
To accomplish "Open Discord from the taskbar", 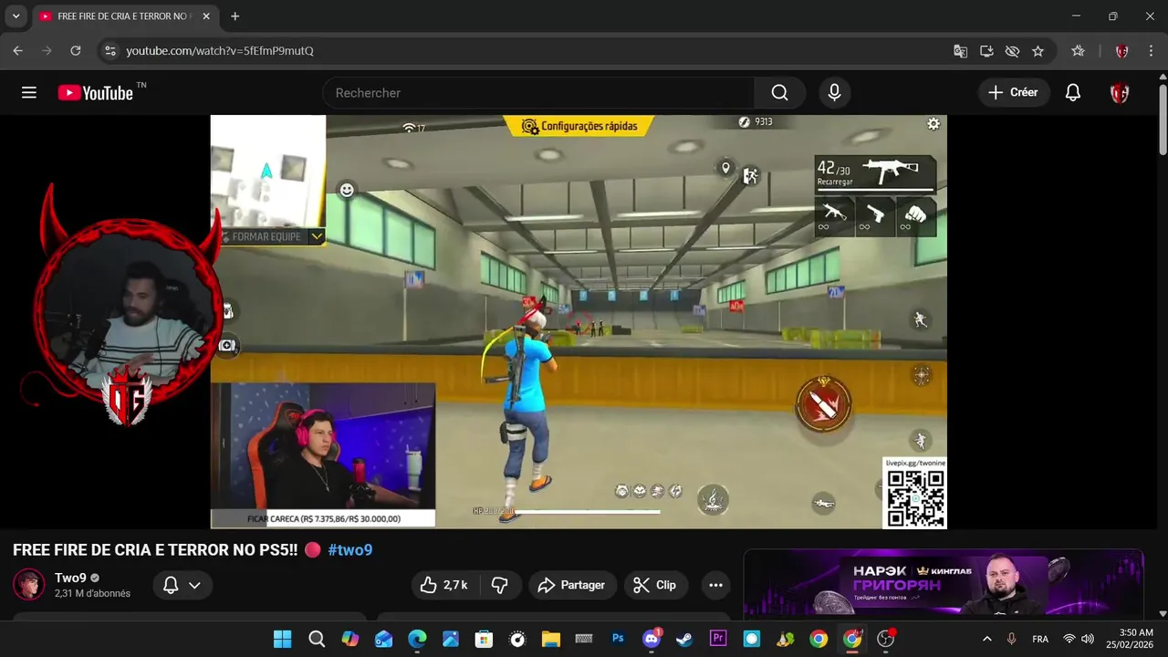I will [652, 639].
